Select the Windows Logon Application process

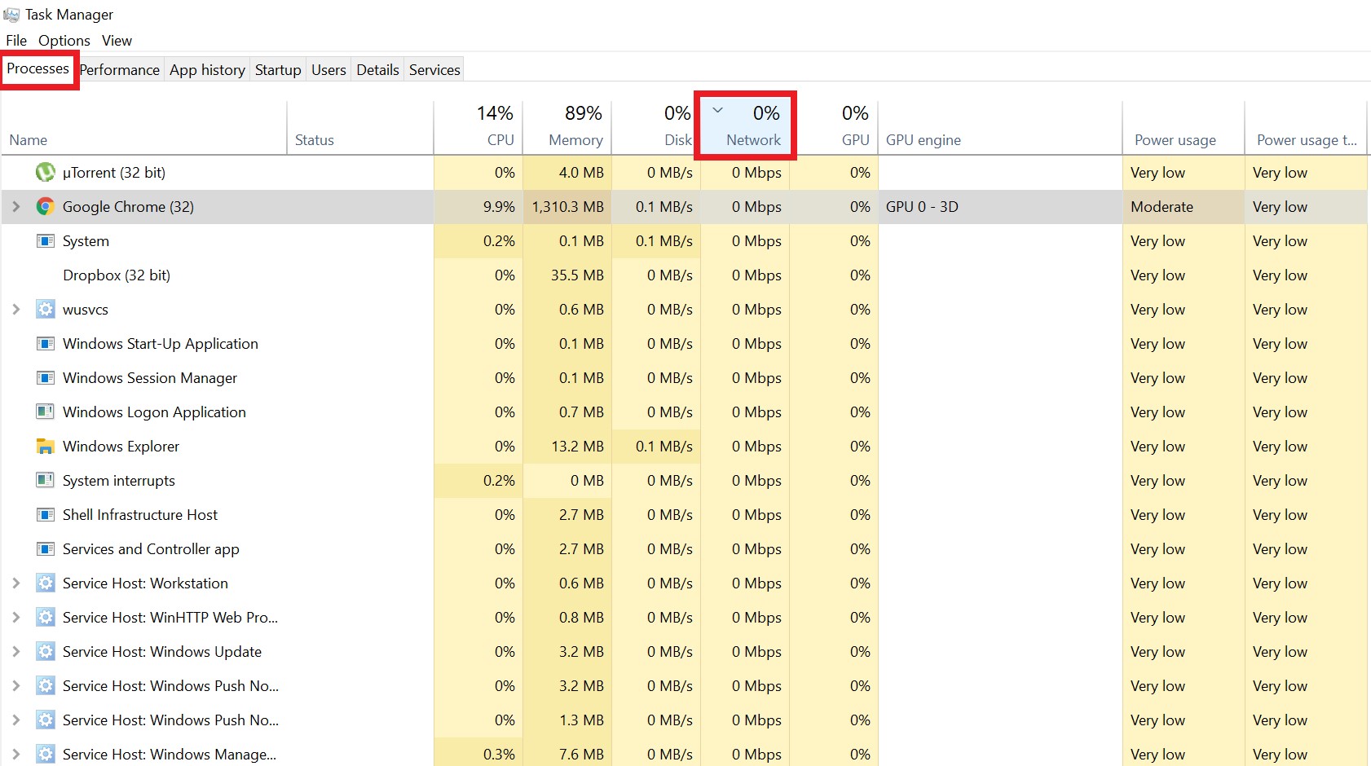pos(153,412)
